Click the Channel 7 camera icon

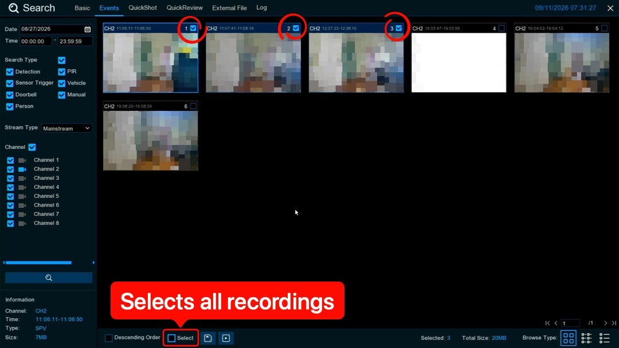pyautogui.click(x=22, y=215)
